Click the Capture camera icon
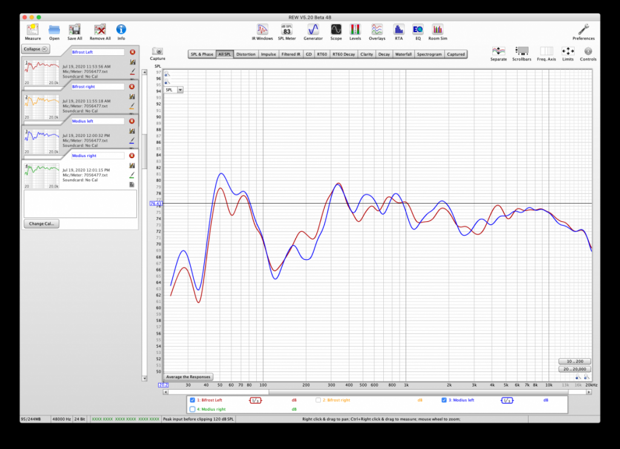 click(157, 52)
